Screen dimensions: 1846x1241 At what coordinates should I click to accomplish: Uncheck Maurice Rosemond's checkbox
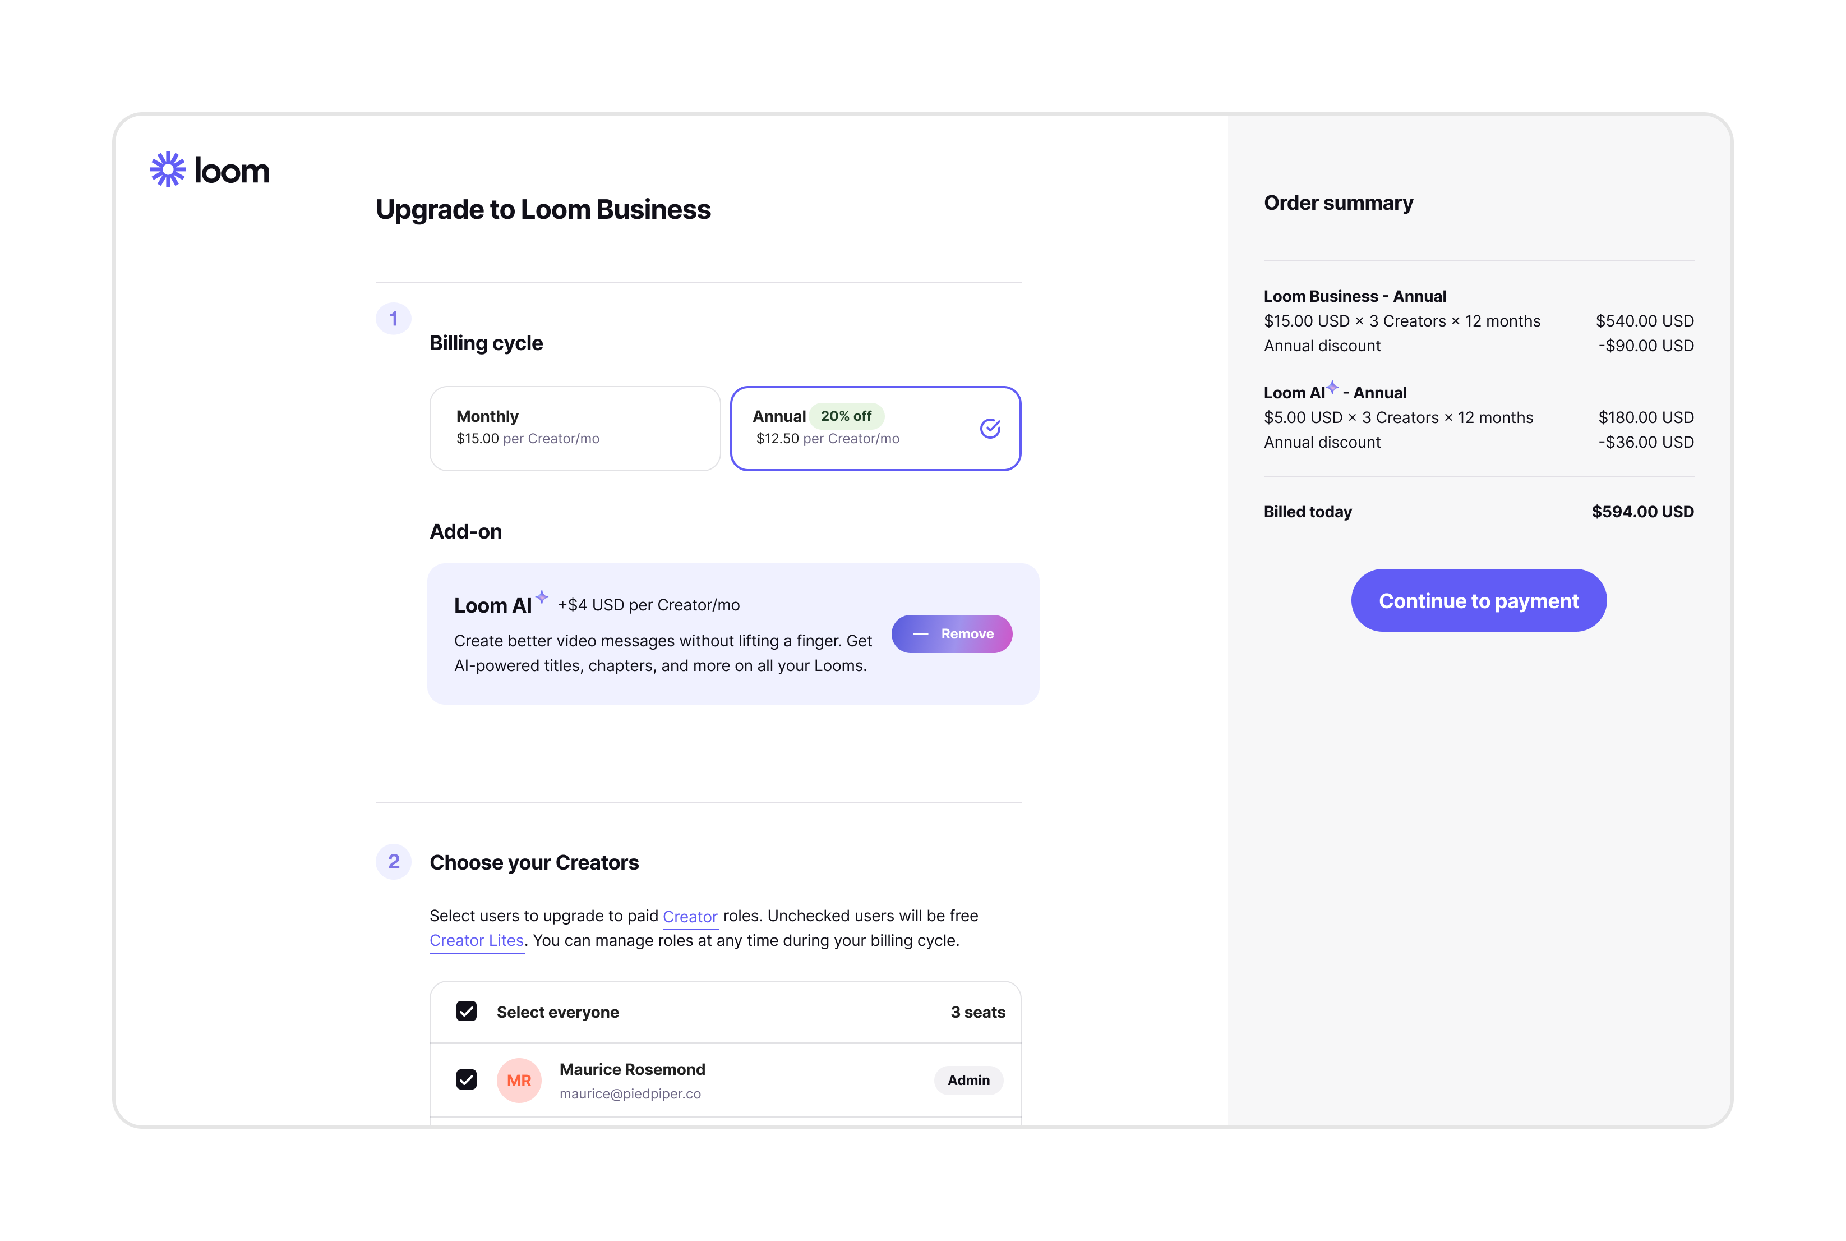click(467, 1079)
